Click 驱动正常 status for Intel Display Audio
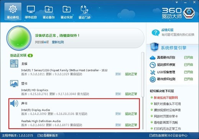The width and height of the screenshot is (199, 139). point(131,114)
